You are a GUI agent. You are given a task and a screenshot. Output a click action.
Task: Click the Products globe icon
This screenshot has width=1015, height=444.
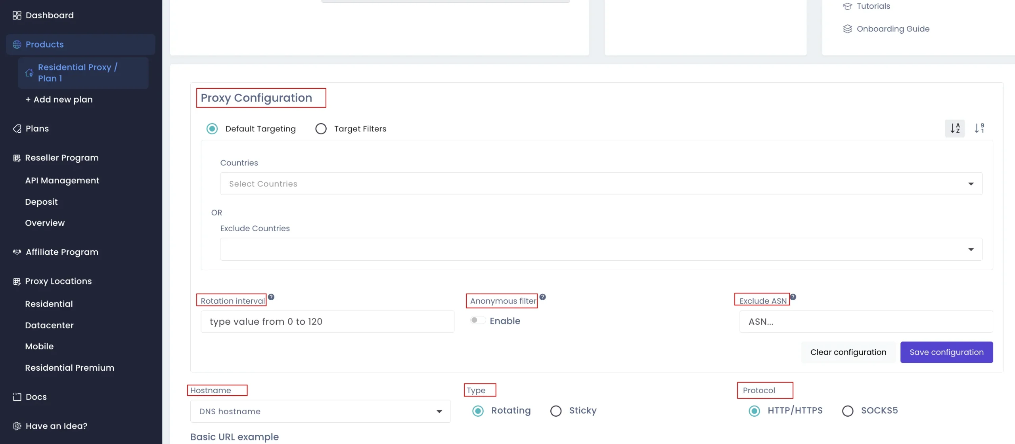17,44
